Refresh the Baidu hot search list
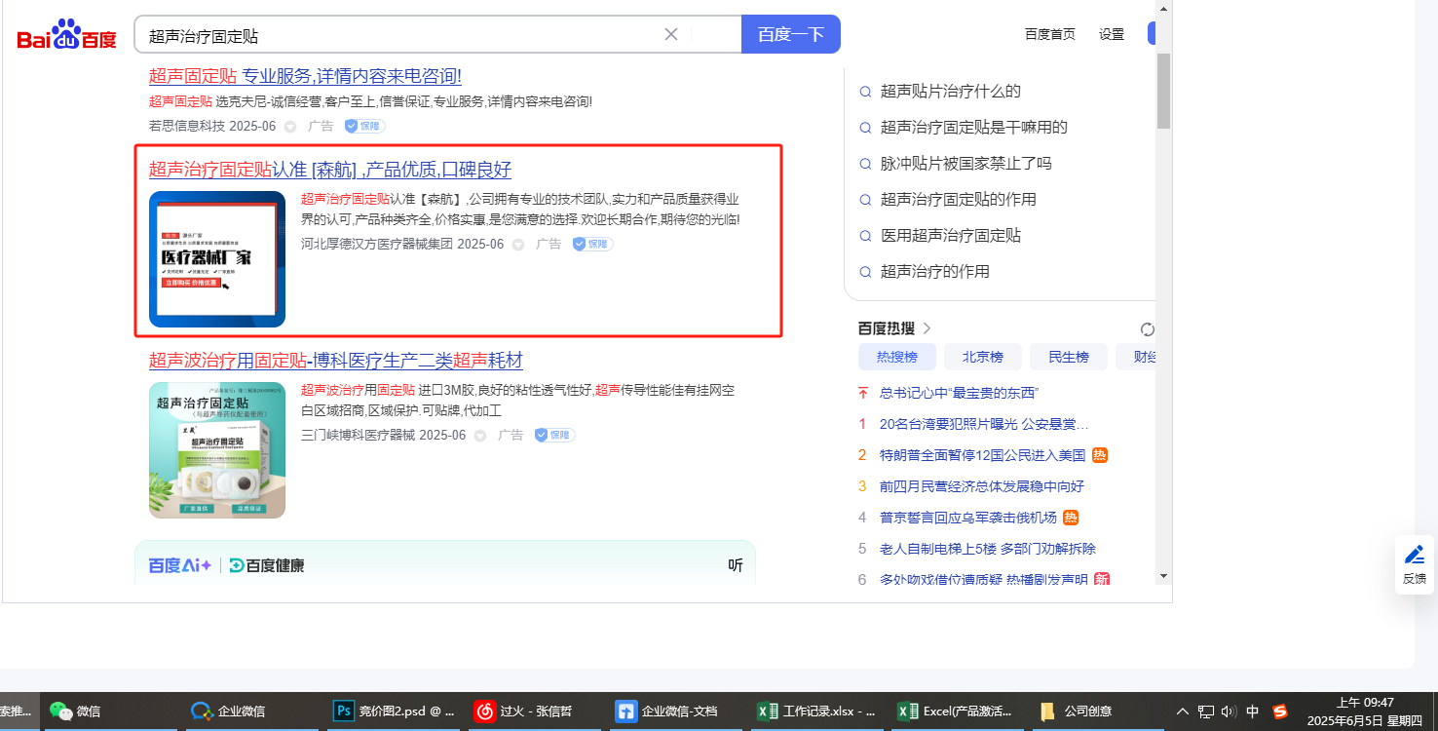Image resolution: width=1438 pixels, height=731 pixels. (x=1147, y=329)
